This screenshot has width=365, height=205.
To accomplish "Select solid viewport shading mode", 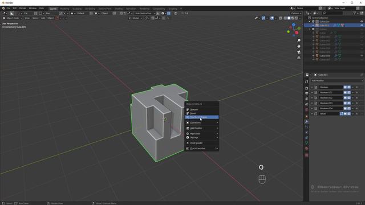I will (x=289, y=18).
